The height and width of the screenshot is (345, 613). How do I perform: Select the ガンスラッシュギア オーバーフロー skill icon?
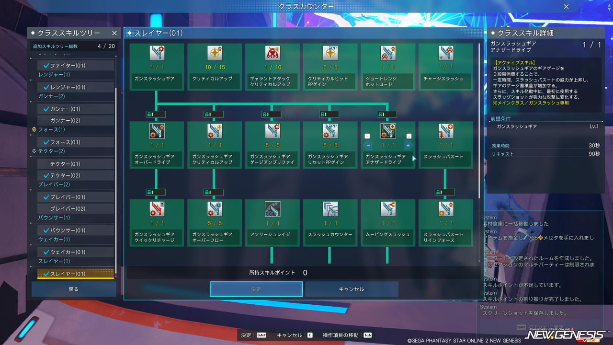pyautogui.click(x=215, y=209)
